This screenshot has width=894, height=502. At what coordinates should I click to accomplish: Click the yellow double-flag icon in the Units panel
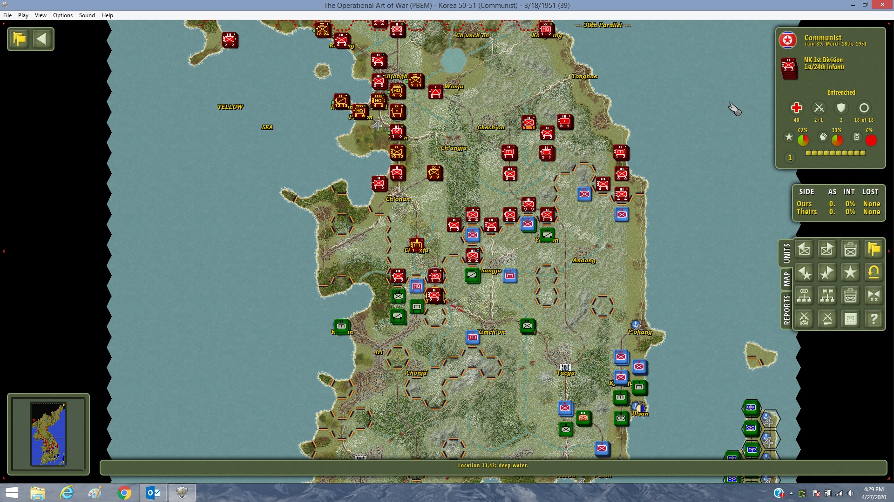(874, 250)
